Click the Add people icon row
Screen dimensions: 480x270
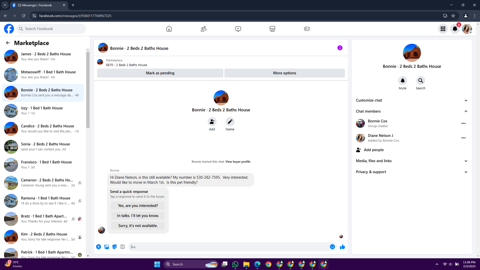tap(412, 150)
